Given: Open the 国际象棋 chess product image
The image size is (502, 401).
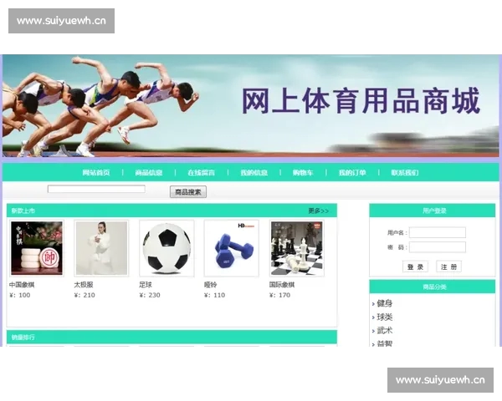Looking at the screenshot, I should pos(297,248).
